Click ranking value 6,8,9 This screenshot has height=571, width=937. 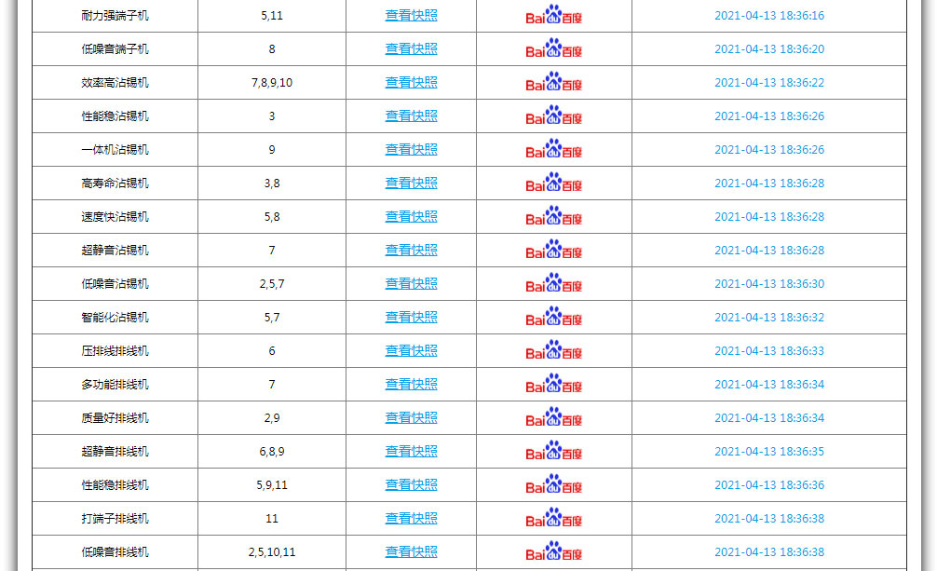pyautogui.click(x=272, y=451)
